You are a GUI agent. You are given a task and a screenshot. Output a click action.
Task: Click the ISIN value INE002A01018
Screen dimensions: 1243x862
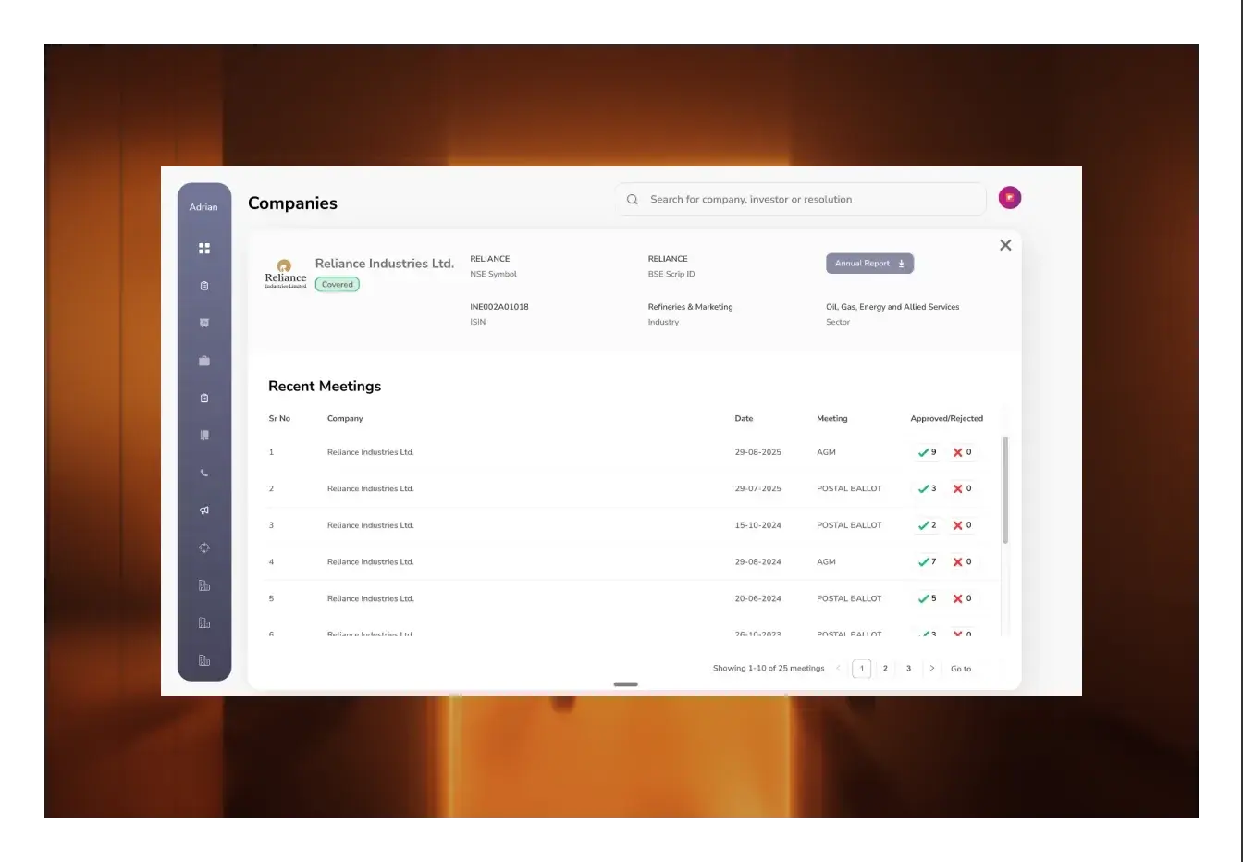click(x=499, y=307)
